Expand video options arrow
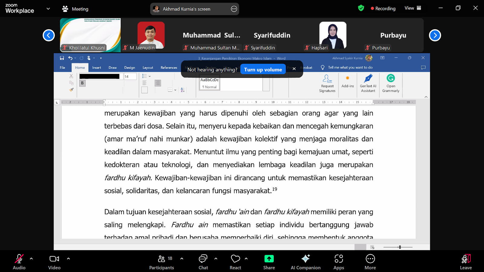484x272 pixels. coord(68,259)
